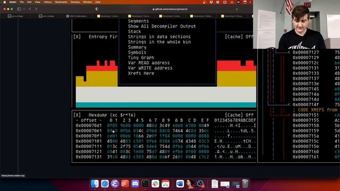Click hexdump offset 0x00007131

click(89, 157)
